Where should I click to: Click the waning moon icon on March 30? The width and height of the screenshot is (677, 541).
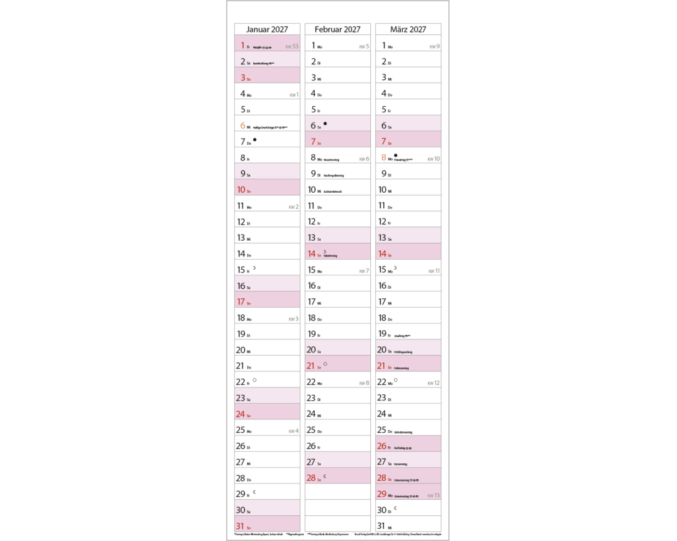tap(395, 508)
